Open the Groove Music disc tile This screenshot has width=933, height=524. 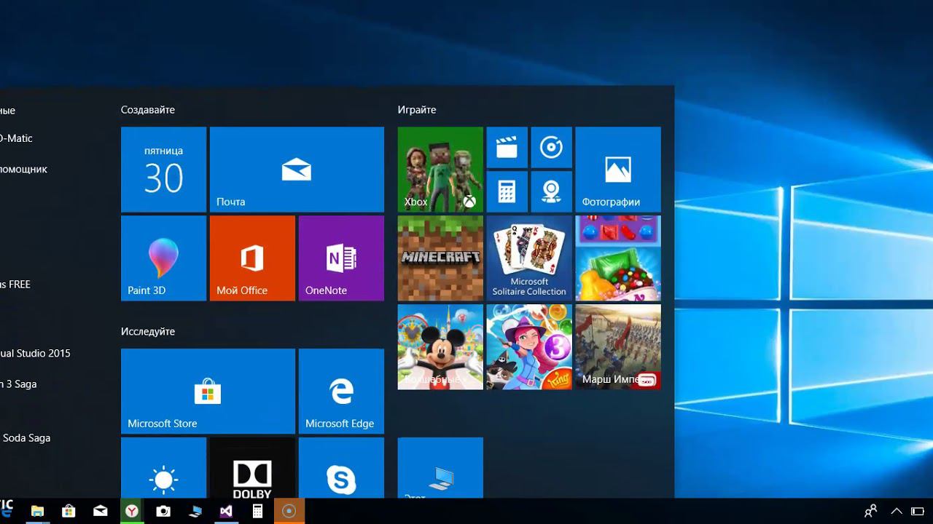551,148
